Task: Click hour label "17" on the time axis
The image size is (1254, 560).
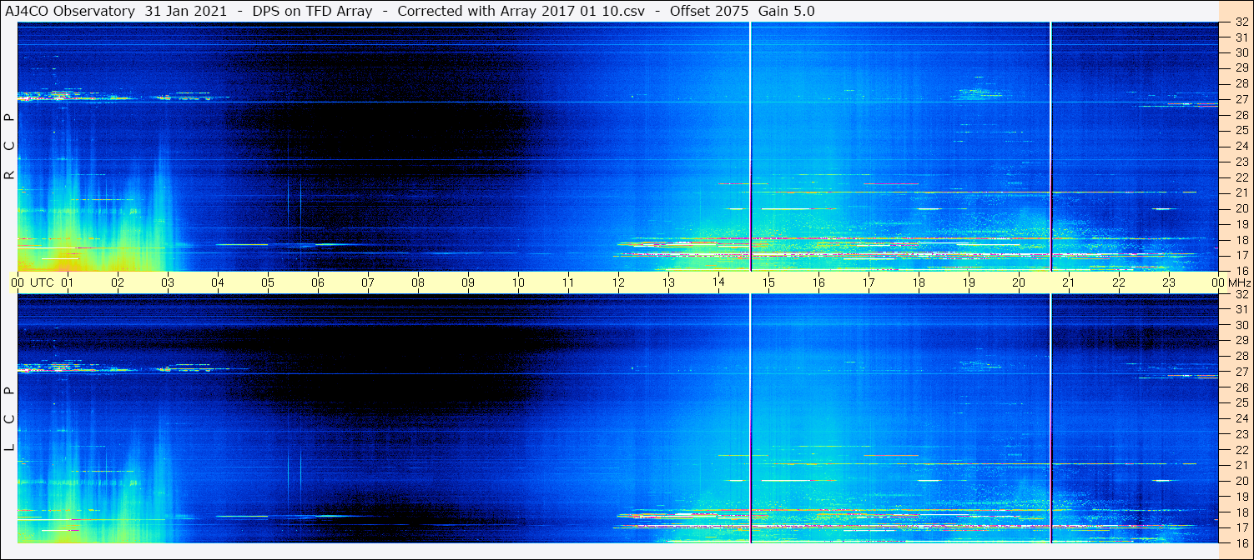Action: 869,282
